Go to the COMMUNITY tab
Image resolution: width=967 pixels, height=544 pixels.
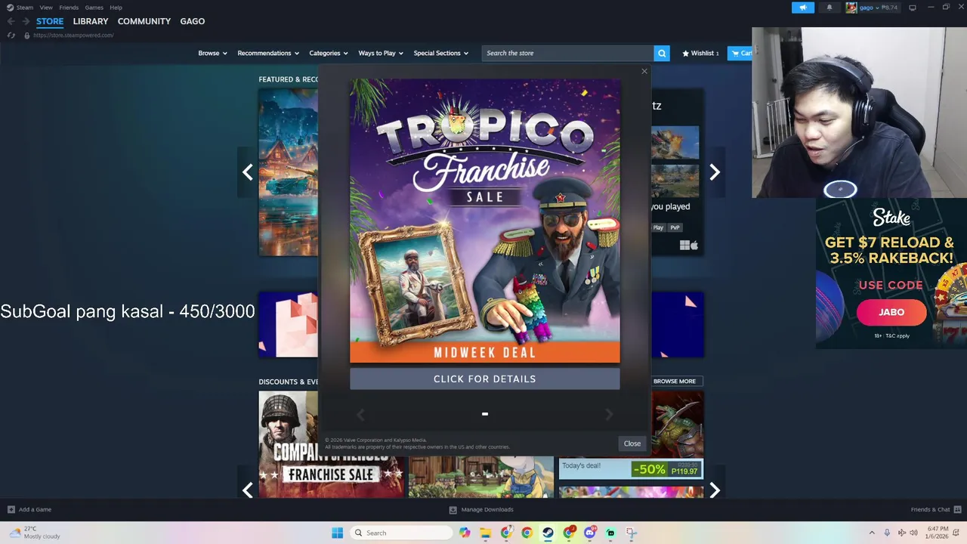pos(144,21)
